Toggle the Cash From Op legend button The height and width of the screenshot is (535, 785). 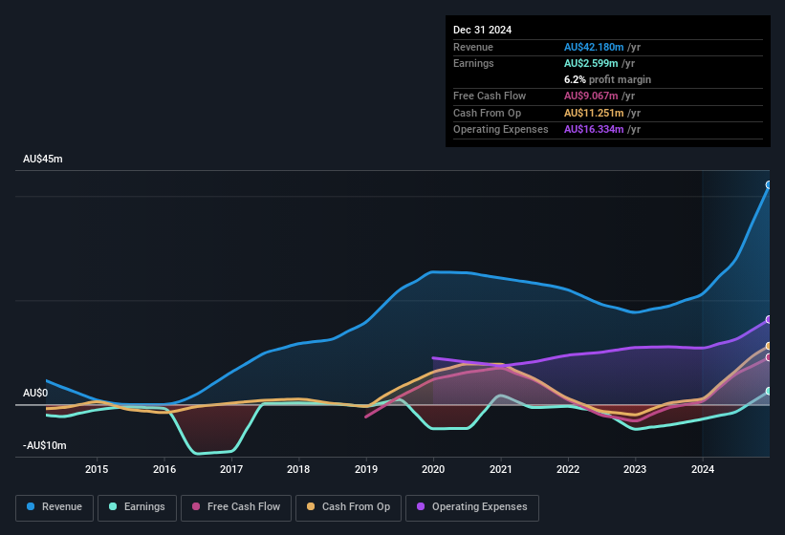point(348,507)
